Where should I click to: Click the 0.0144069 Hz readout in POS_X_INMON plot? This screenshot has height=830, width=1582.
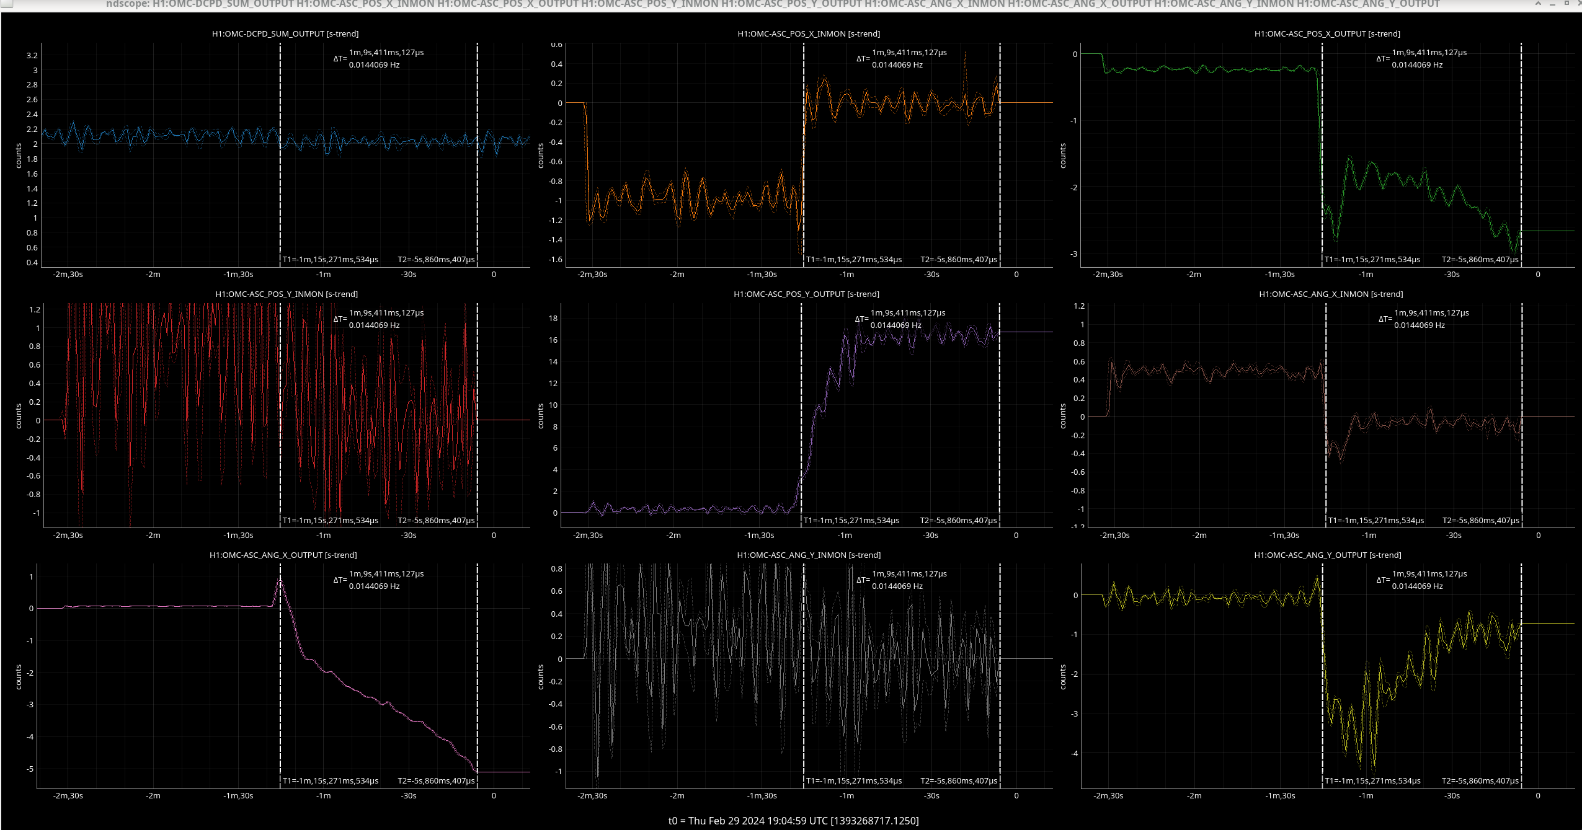pyautogui.click(x=897, y=64)
